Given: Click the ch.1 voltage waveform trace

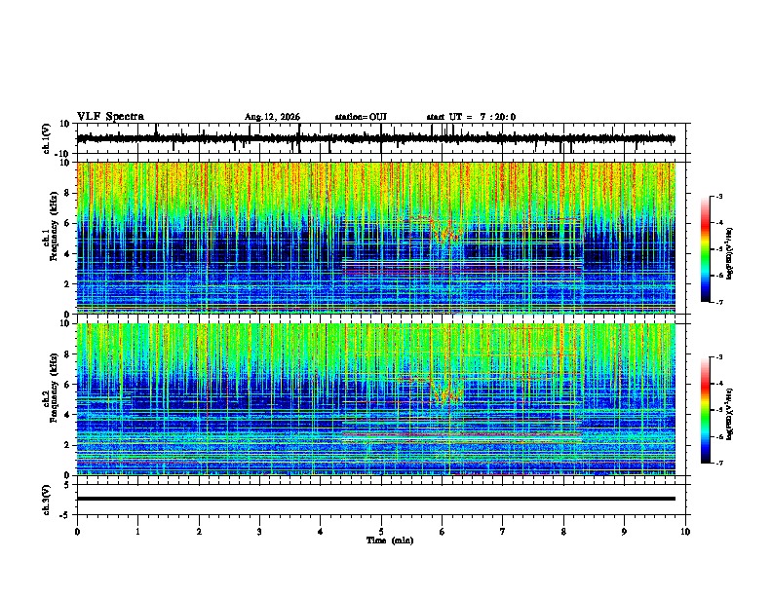Looking at the screenshot, I should click(375, 138).
